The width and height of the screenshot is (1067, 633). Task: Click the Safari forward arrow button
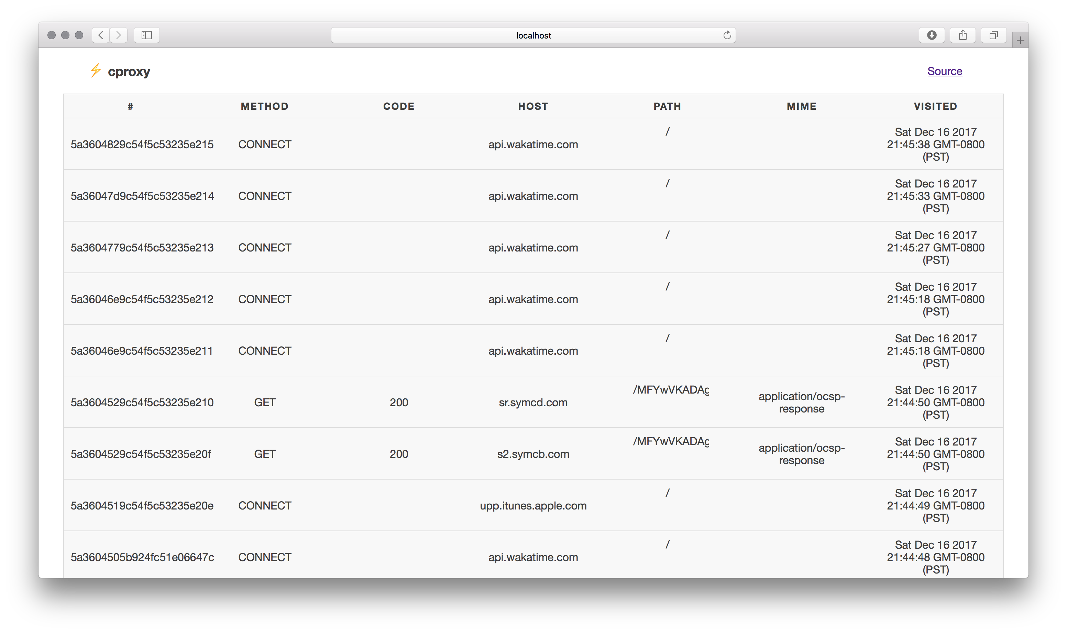click(x=119, y=35)
